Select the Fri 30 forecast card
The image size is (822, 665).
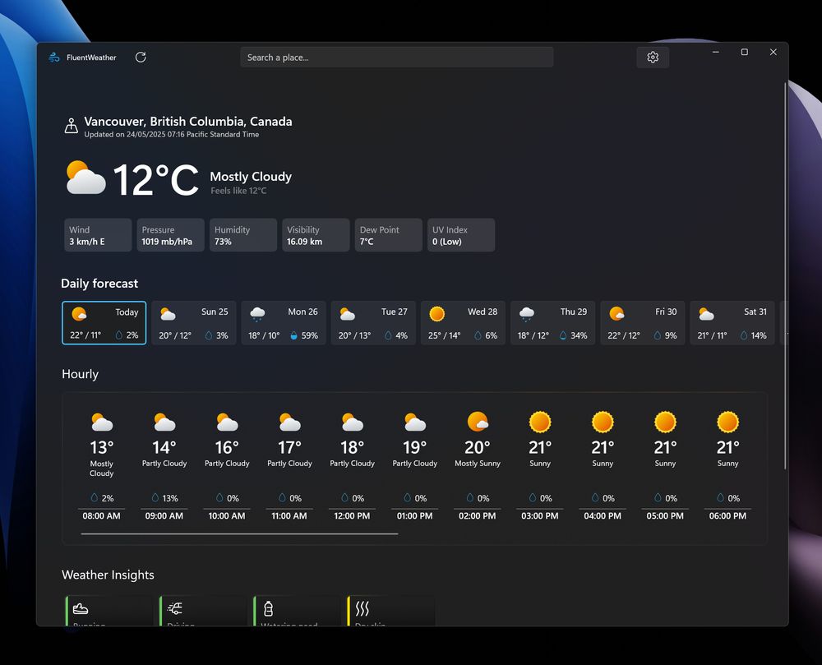642,323
